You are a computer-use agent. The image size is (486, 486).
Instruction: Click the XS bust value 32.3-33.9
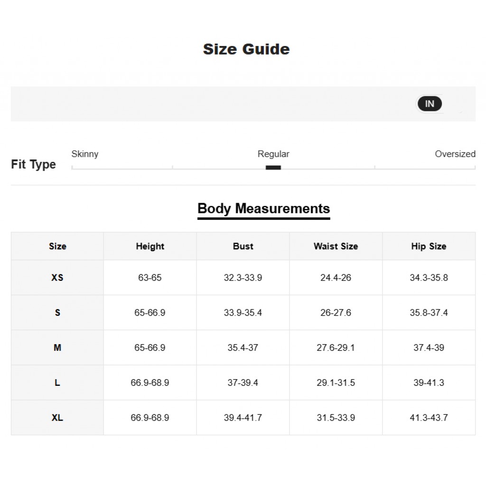(243, 277)
